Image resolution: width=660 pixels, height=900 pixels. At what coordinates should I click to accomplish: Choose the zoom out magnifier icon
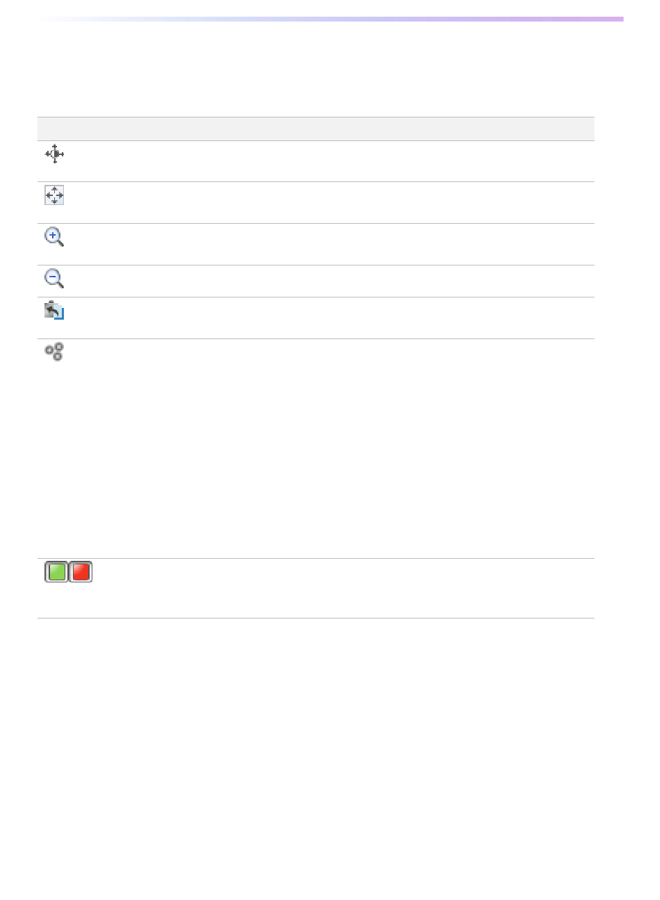click(54, 279)
